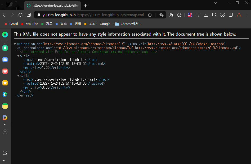Click the priority value 1.00

coord(46,68)
